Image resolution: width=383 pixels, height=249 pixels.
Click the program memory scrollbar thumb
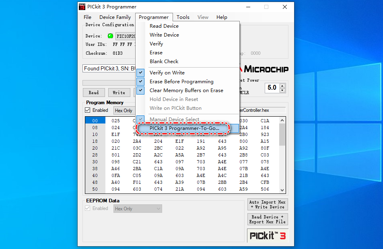pos(282,134)
